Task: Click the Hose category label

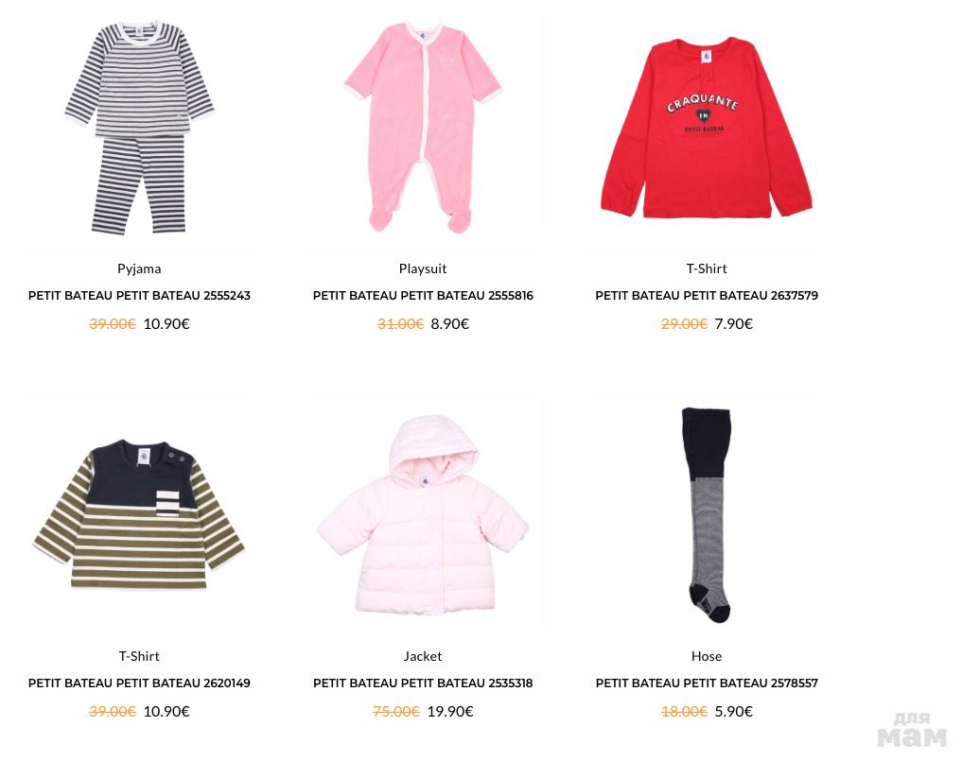Action: tap(707, 656)
